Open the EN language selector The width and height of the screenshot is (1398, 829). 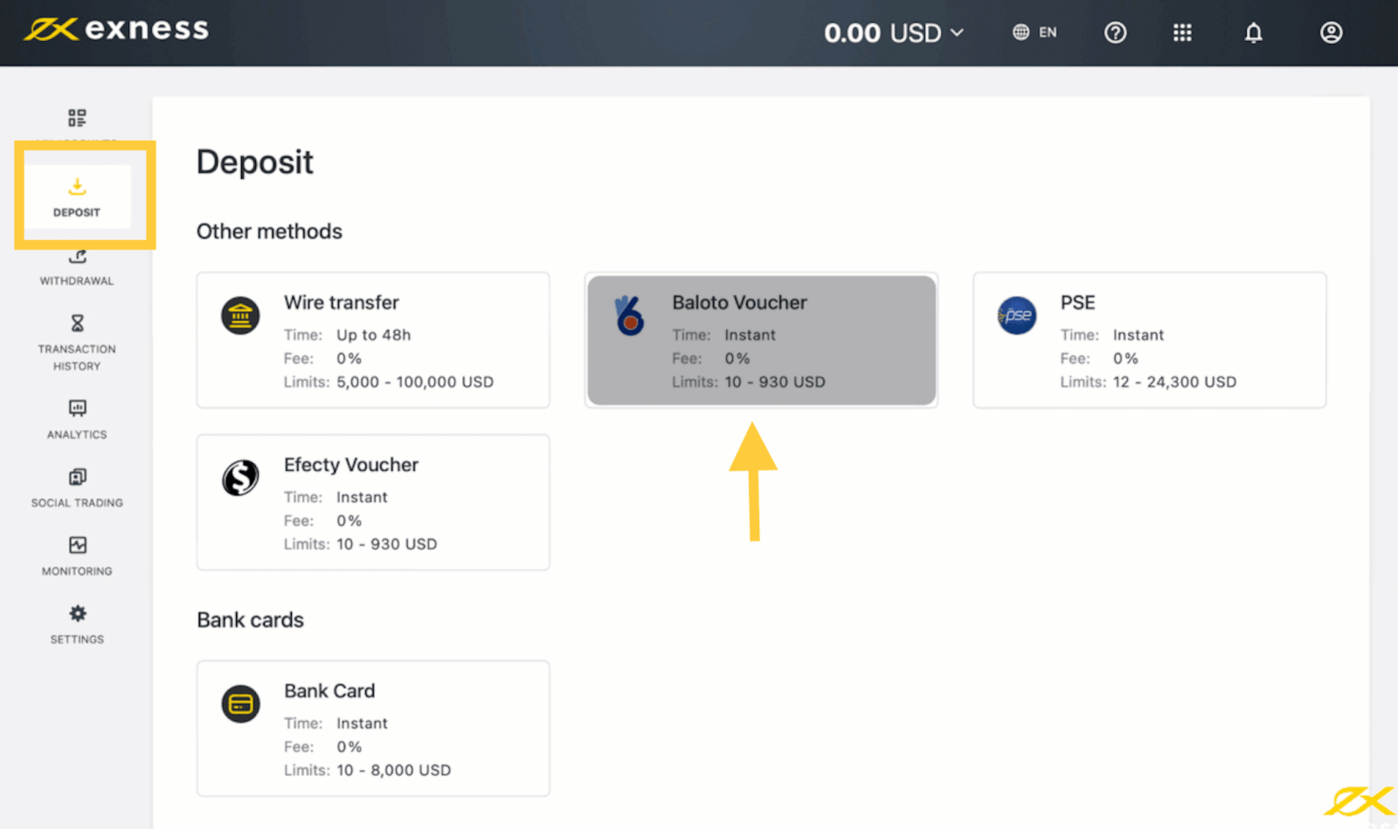click(1035, 32)
